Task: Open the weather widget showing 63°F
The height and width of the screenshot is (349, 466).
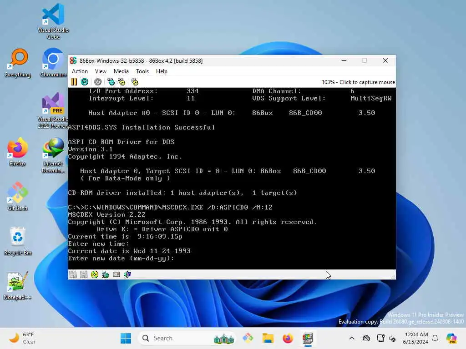Action: (x=22, y=338)
